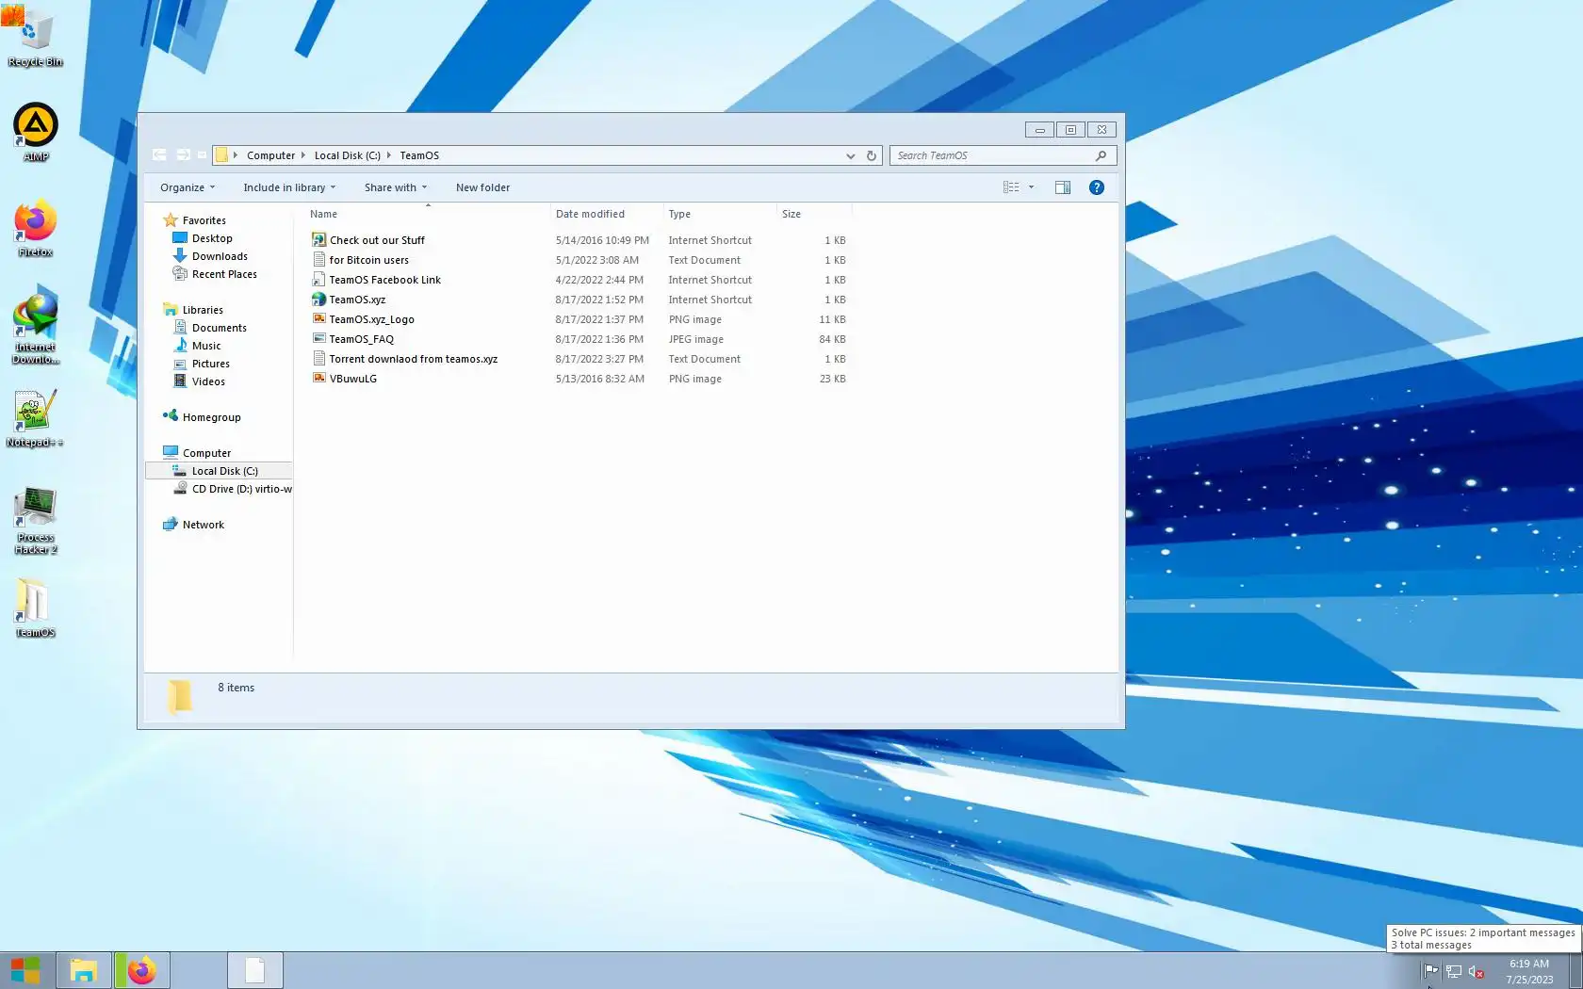Expand the address bar history dropdown

850,155
